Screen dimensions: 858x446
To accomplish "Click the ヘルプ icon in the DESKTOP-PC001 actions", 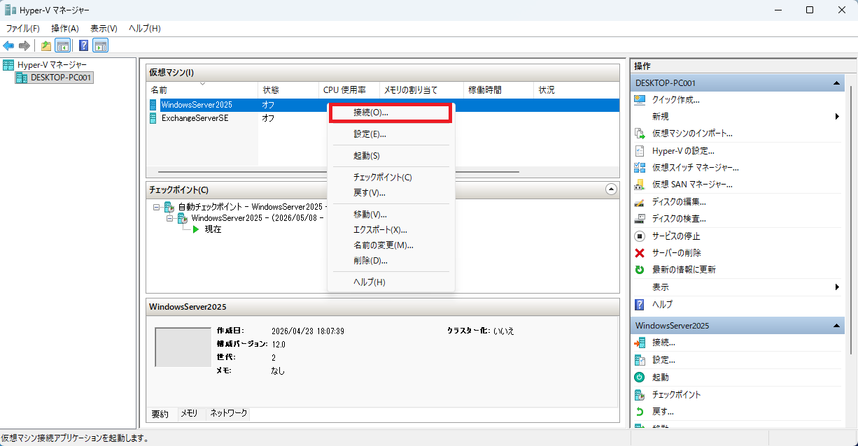I will 639,305.
